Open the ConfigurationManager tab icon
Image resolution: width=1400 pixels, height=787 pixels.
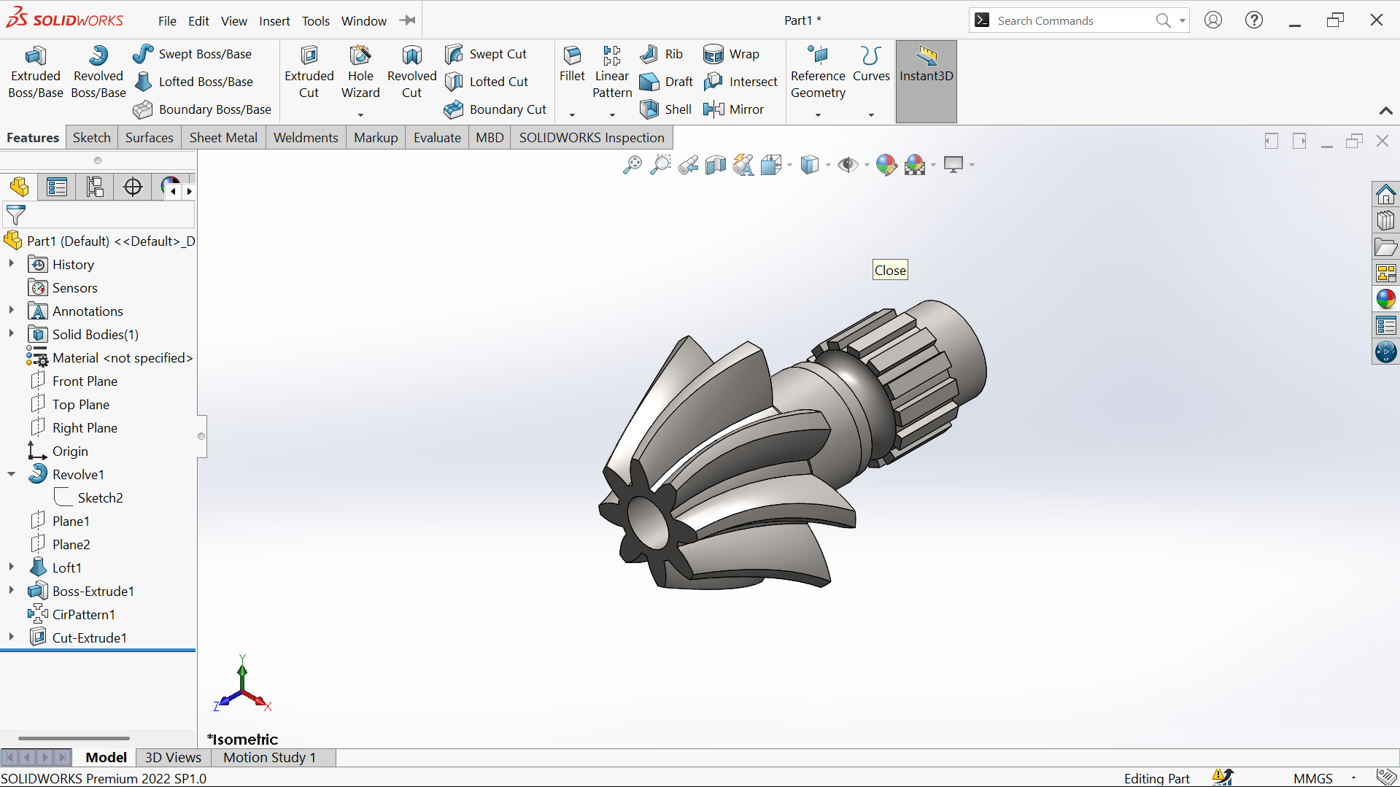(95, 187)
